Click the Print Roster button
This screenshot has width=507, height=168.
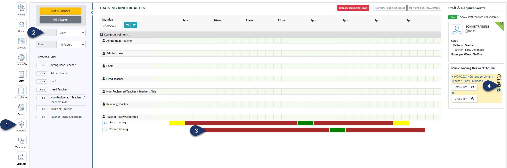tap(60, 20)
